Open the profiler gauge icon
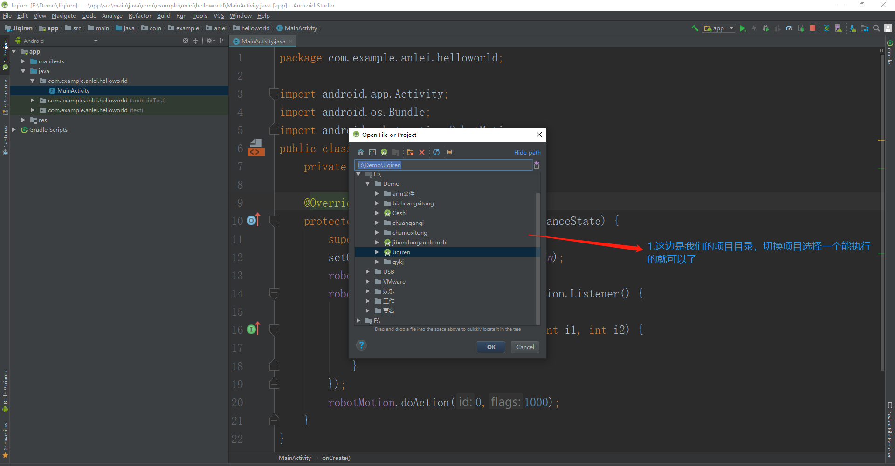Viewport: 895px width, 466px height. click(789, 28)
